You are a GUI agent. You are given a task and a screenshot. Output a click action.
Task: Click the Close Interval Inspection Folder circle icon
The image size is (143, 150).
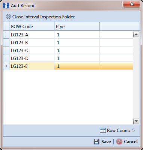(8, 16)
